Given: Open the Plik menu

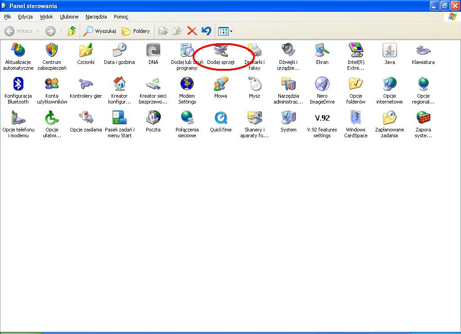Looking at the screenshot, I should click(8, 17).
